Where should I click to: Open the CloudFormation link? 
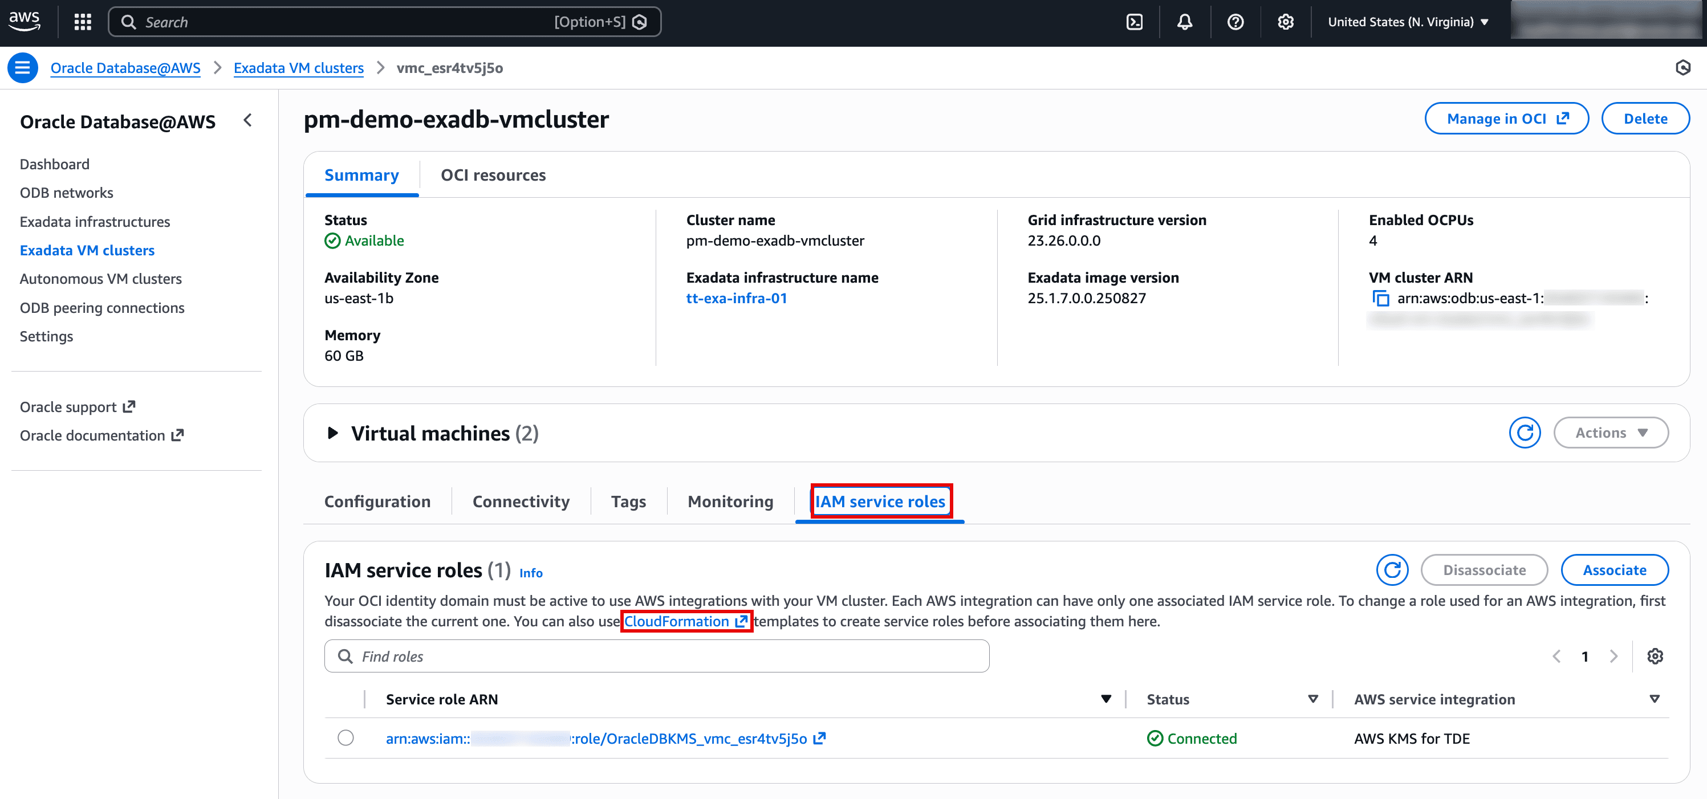(x=686, y=621)
